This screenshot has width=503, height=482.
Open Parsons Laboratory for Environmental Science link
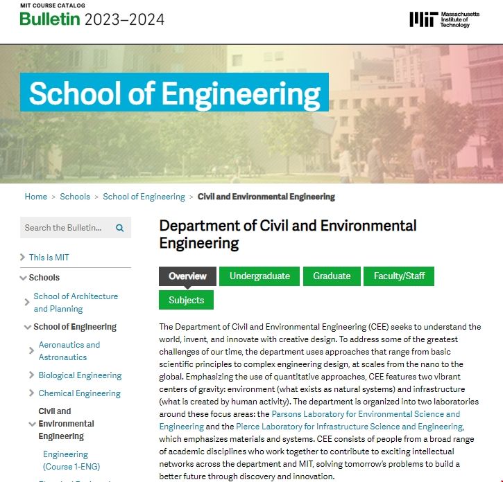pyautogui.click(x=366, y=414)
